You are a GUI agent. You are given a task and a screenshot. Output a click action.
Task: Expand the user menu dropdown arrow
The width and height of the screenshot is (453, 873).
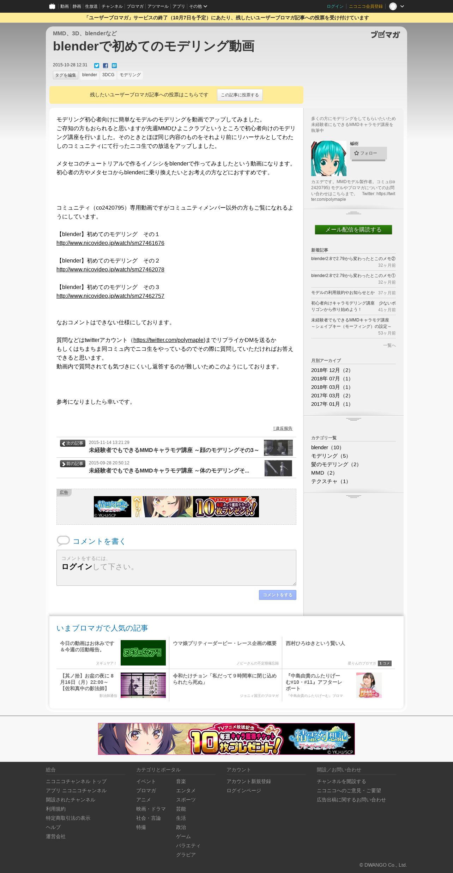click(x=402, y=6)
